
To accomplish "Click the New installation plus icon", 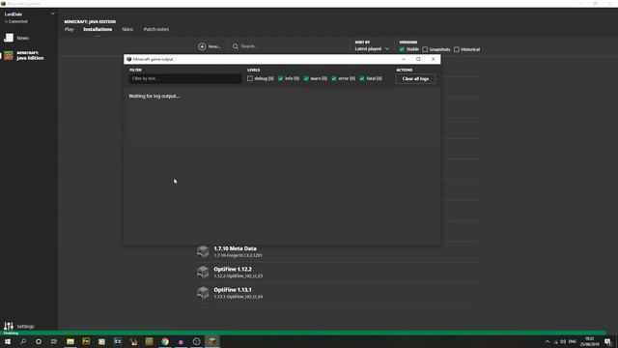I will 202,46.
